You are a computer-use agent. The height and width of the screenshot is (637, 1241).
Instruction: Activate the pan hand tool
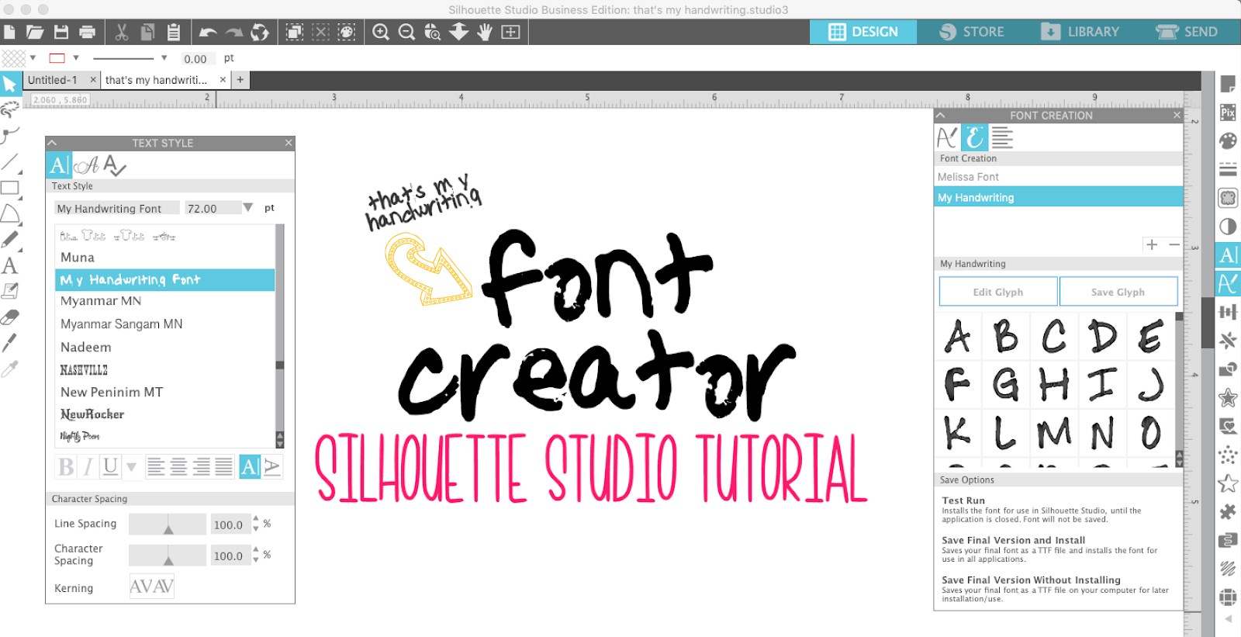pos(485,32)
